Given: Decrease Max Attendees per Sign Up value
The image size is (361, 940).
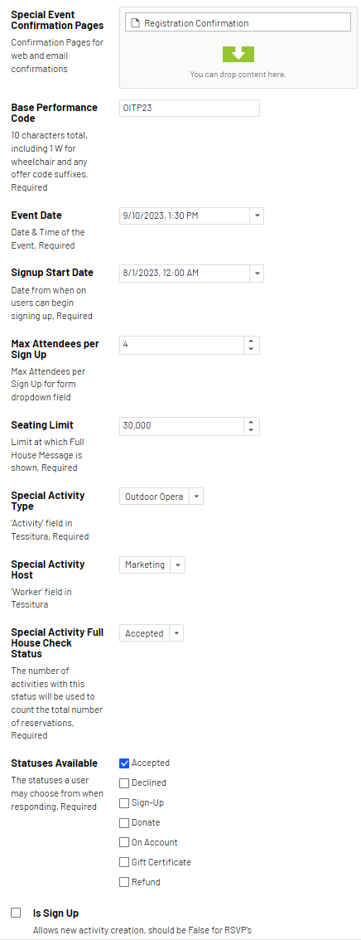Looking at the screenshot, I should (252, 349).
